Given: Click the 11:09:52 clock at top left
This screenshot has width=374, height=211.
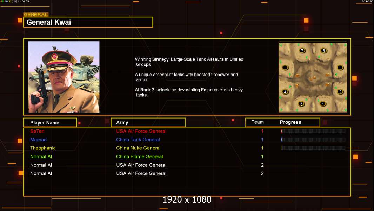Looking at the screenshot, I should click(x=24, y=1).
